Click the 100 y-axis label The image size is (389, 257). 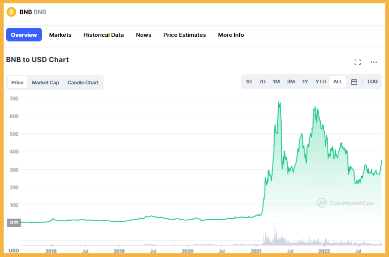click(x=14, y=205)
